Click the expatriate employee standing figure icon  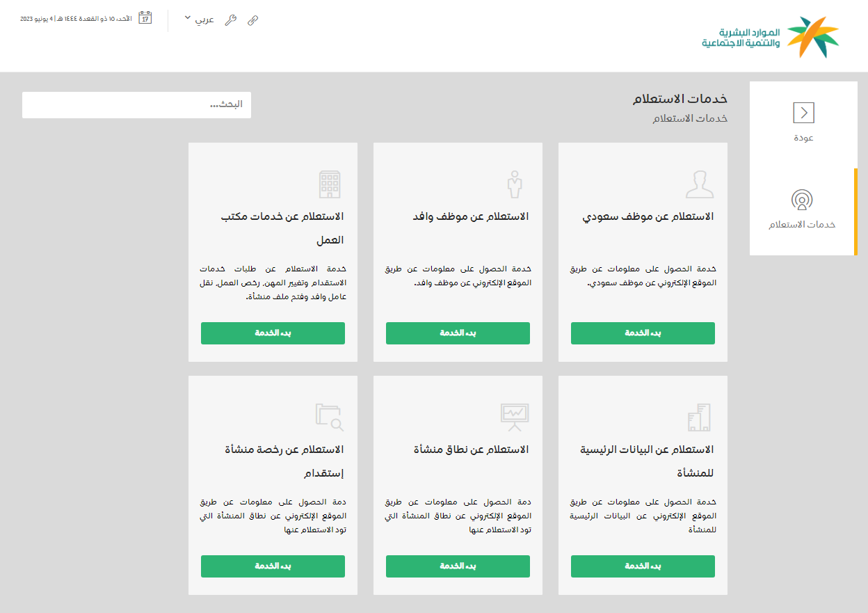pos(514,184)
